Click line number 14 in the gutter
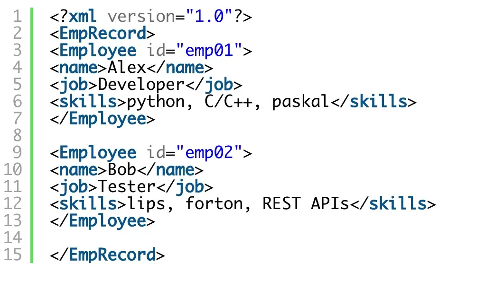The width and height of the screenshot is (504, 281). click(x=13, y=237)
